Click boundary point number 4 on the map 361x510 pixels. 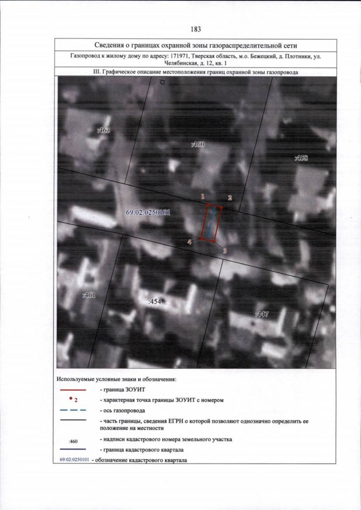[x=190, y=242]
